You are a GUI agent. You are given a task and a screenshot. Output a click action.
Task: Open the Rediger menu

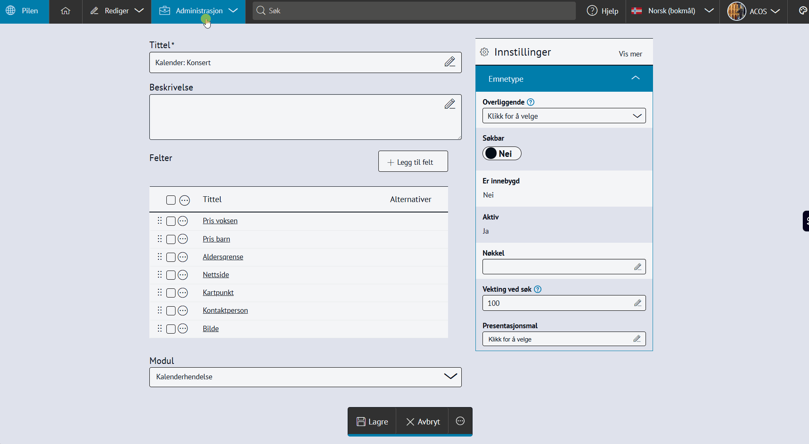point(117,11)
